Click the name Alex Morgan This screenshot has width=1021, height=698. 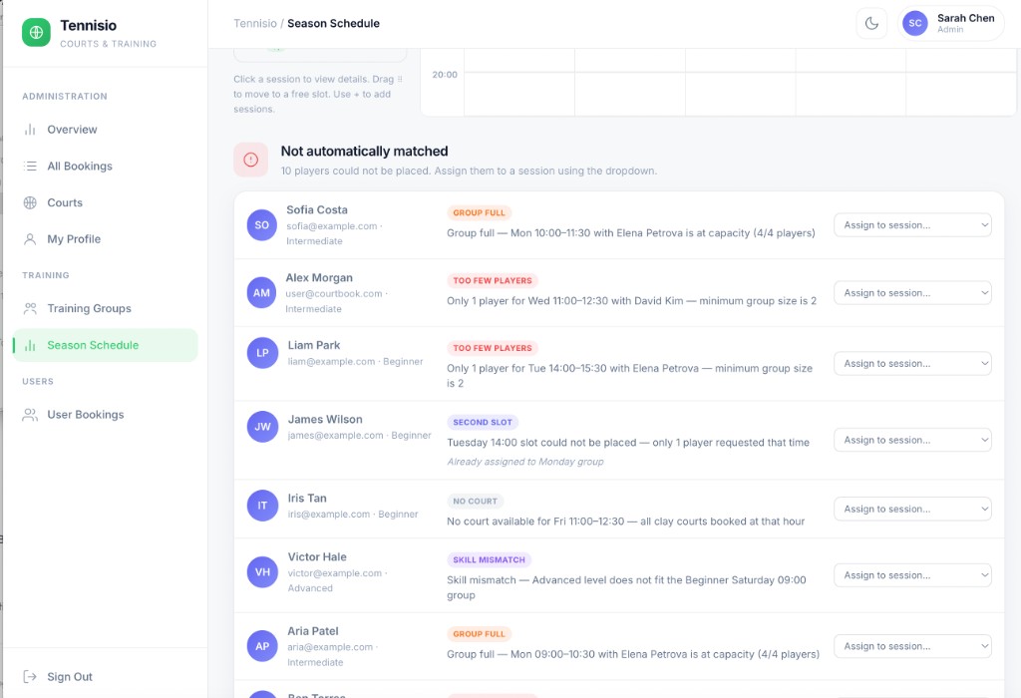[319, 277]
